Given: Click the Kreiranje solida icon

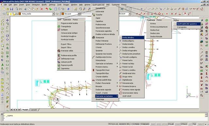Looking at the screenshot, I should pos(59,51).
